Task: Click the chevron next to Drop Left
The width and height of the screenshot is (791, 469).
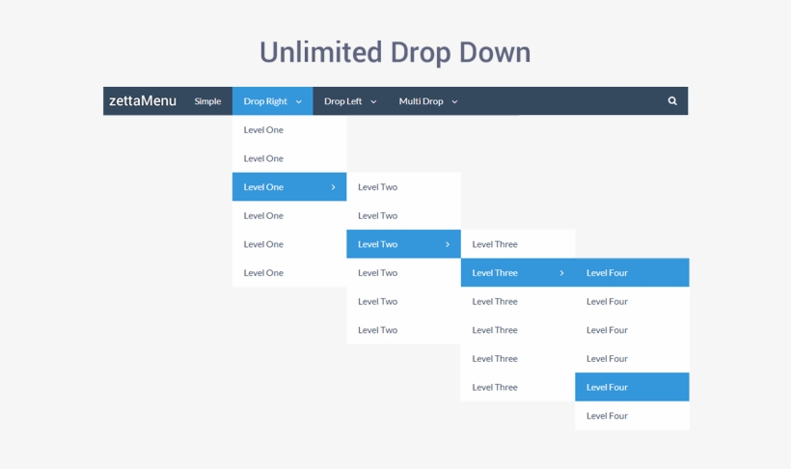Action: pos(373,101)
